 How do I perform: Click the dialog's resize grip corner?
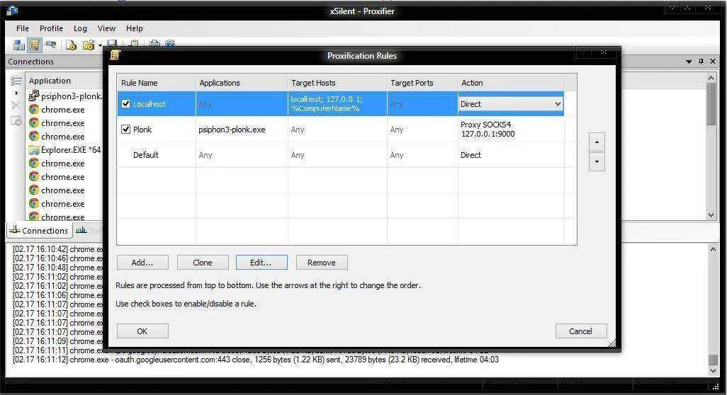tap(612, 343)
